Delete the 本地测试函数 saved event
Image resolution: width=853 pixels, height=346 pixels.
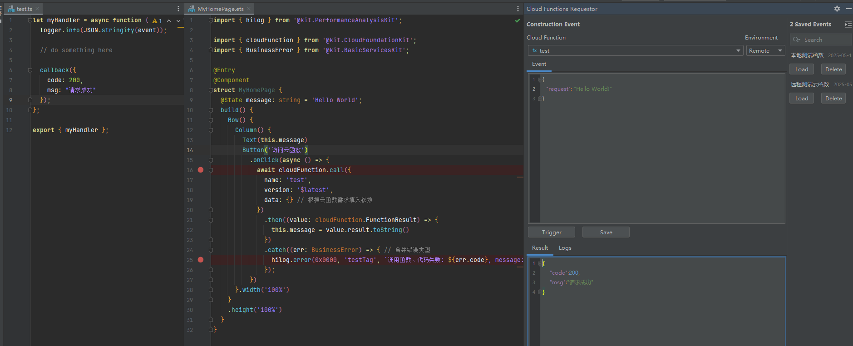[833, 69]
